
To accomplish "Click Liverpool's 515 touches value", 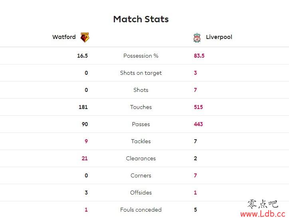I will click(x=198, y=107).
